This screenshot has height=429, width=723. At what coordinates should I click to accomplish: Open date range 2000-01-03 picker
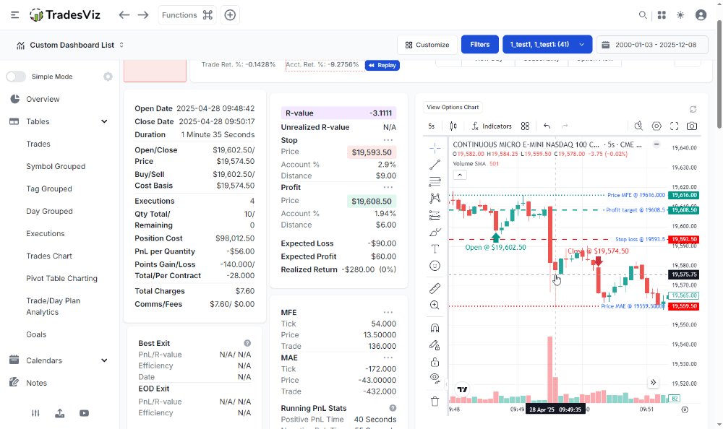coord(652,45)
